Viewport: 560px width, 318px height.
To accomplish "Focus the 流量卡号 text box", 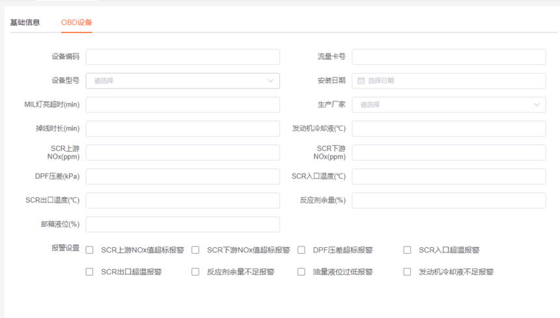I will (449, 57).
